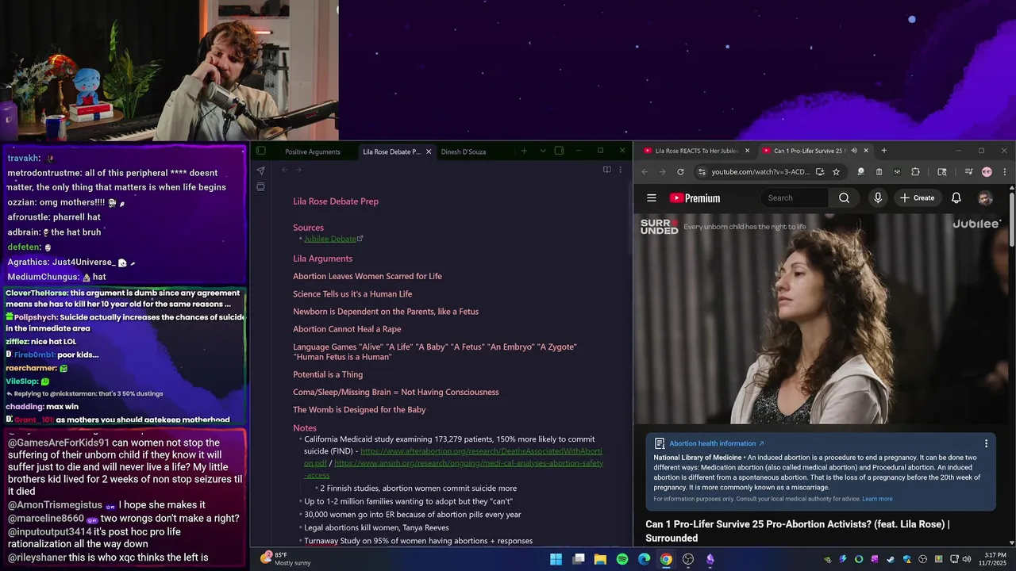Click Learn more in health info panel
The height and width of the screenshot is (571, 1016).
(x=877, y=499)
